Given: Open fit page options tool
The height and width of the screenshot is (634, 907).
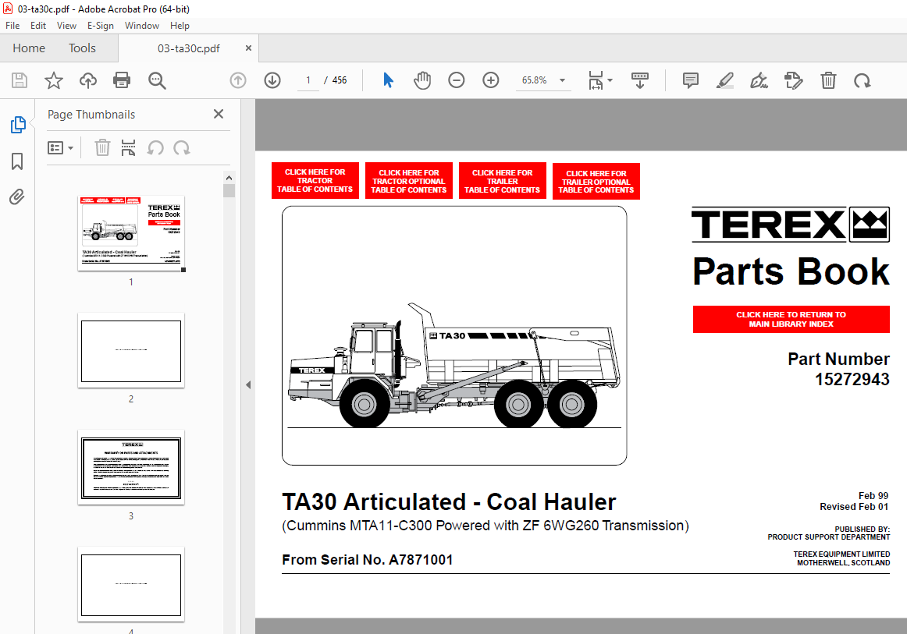Looking at the screenshot, I should [599, 80].
